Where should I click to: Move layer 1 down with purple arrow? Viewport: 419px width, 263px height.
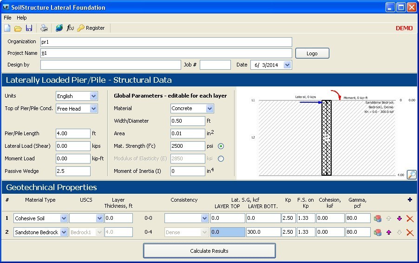(399, 218)
